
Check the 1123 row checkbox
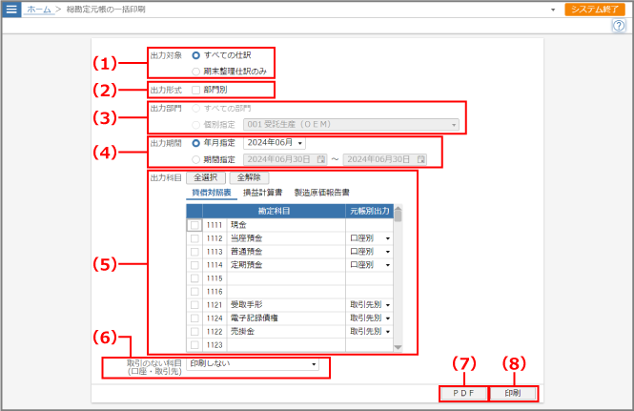pyautogui.click(x=194, y=345)
